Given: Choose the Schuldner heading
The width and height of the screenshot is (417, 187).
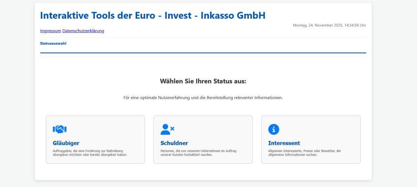Looking at the screenshot, I should tap(174, 143).
